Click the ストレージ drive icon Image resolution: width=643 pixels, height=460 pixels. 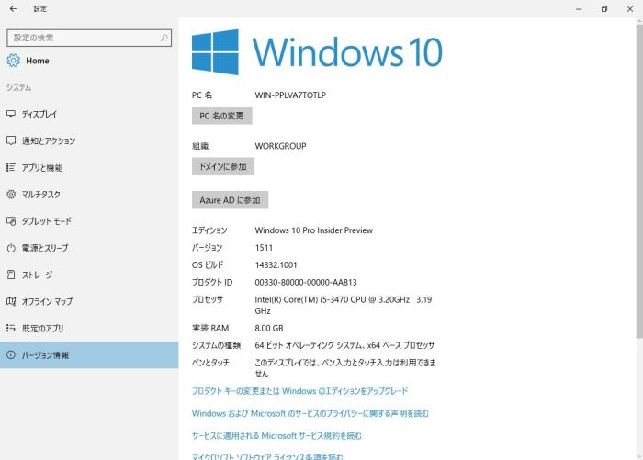(x=11, y=275)
